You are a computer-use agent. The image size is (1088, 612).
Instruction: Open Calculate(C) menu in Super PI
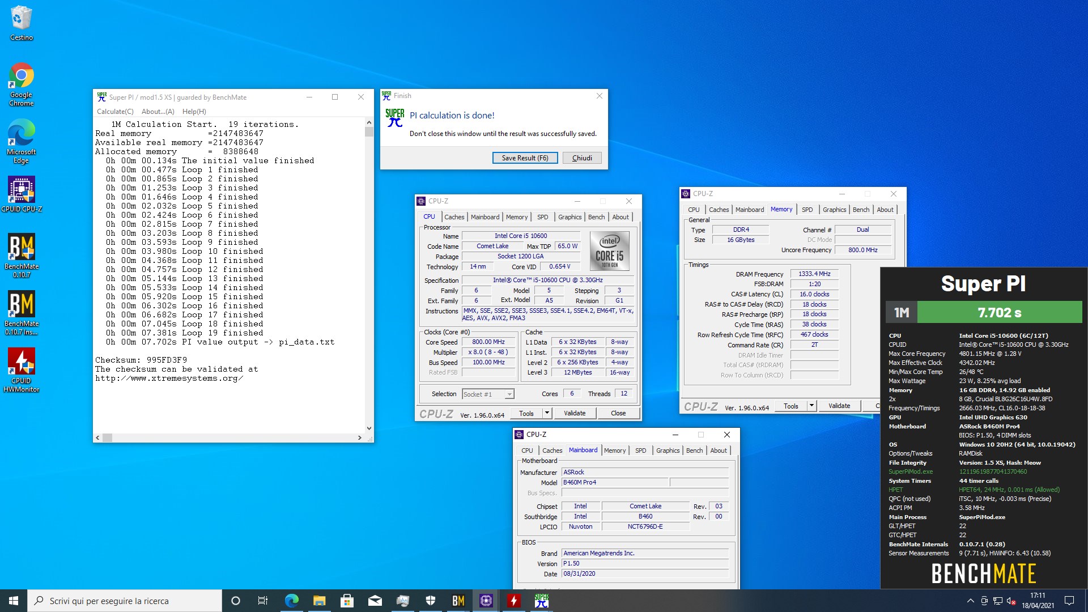(x=115, y=112)
